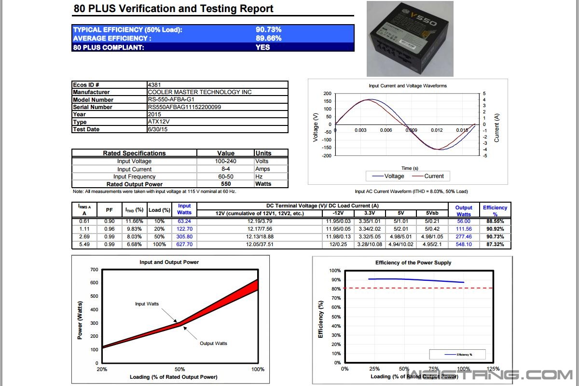This screenshot has width=579, height=386.
Task: Click the 12.13/18.88 12V cell
Action: coord(260,237)
